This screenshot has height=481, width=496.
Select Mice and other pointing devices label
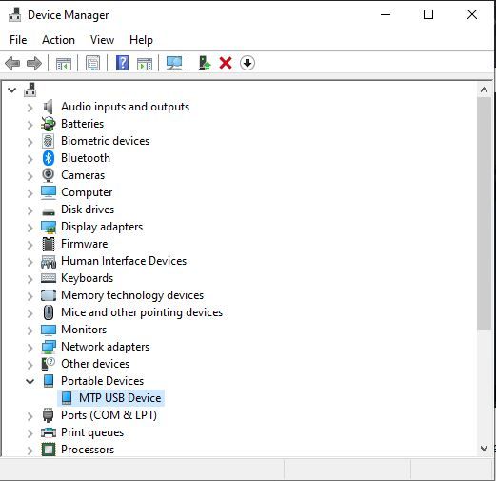(142, 312)
